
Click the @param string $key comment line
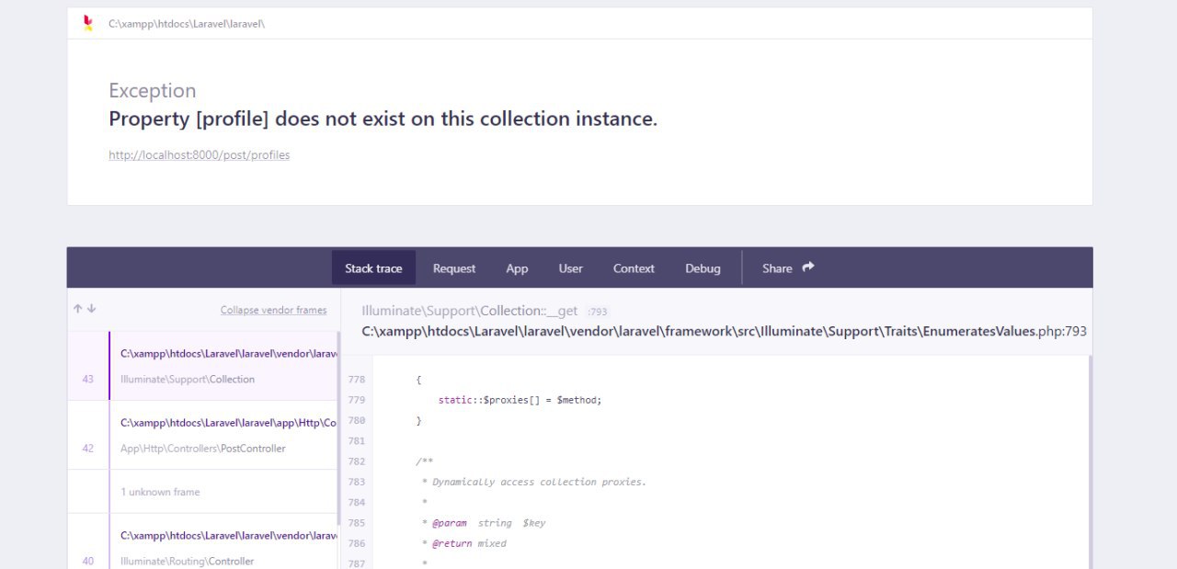pyautogui.click(x=484, y=523)
